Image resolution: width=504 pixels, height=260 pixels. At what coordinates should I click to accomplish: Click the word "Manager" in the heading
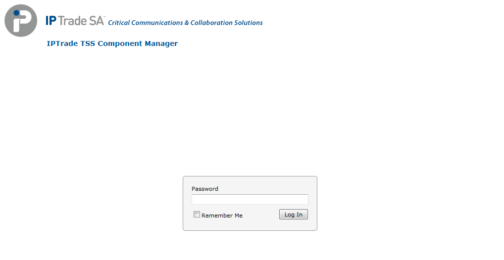(x=161, y=43)
